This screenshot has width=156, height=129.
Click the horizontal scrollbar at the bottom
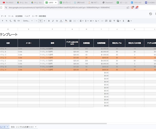pyautogui.click(x=53, y=124)
